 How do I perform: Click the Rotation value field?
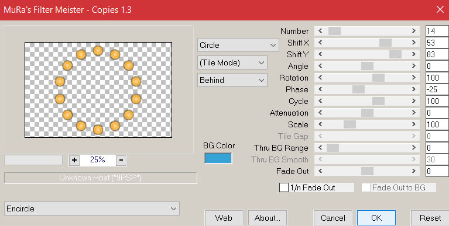click(x=437, y=78)
